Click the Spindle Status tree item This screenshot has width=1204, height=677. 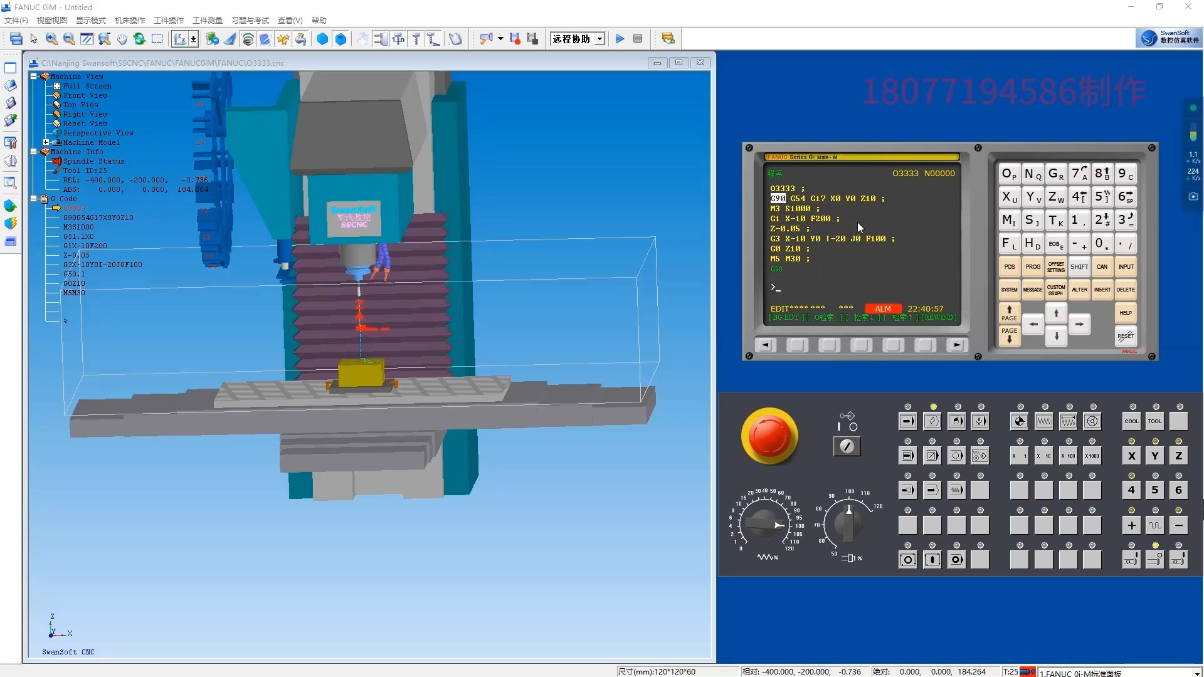coord(94,161)
